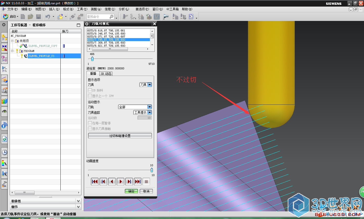Switch to the 3D 动态 tab
The image size is (364, 219).
coord(106,74)
